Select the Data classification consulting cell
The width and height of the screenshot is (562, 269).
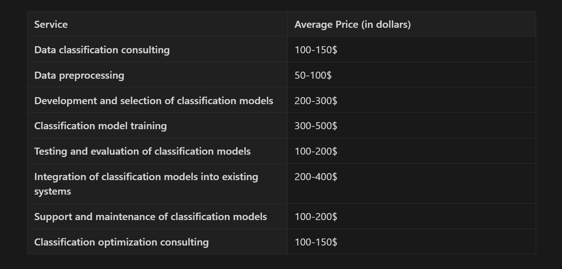click(157, 50)
